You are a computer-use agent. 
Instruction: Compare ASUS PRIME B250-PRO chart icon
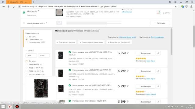point(158,86)
